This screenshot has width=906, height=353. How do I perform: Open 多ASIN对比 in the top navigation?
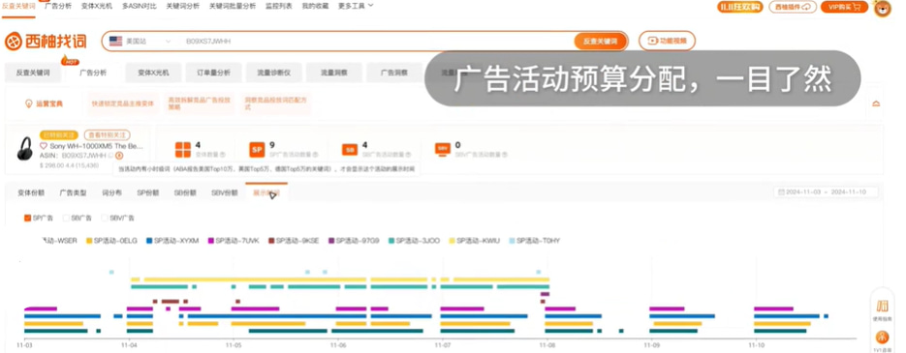[x=140, y=6]
